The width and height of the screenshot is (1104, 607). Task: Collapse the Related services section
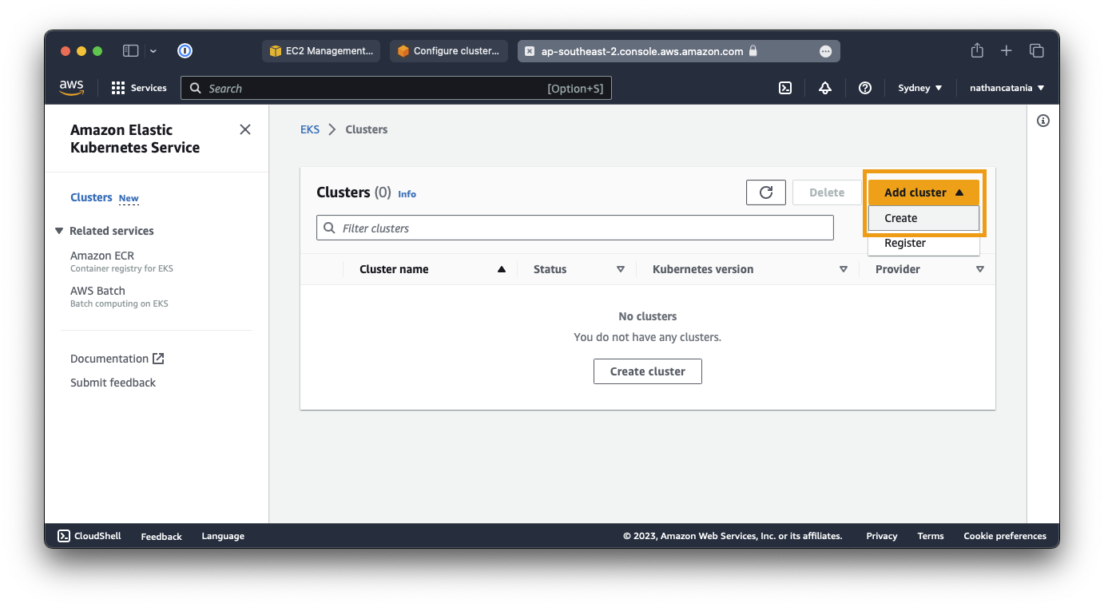coord(59,231)
